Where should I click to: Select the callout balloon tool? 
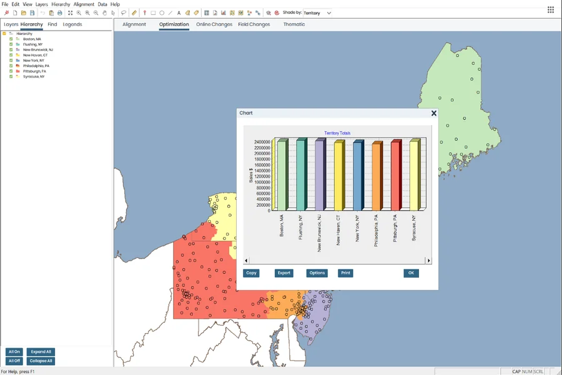pos(124,11)
